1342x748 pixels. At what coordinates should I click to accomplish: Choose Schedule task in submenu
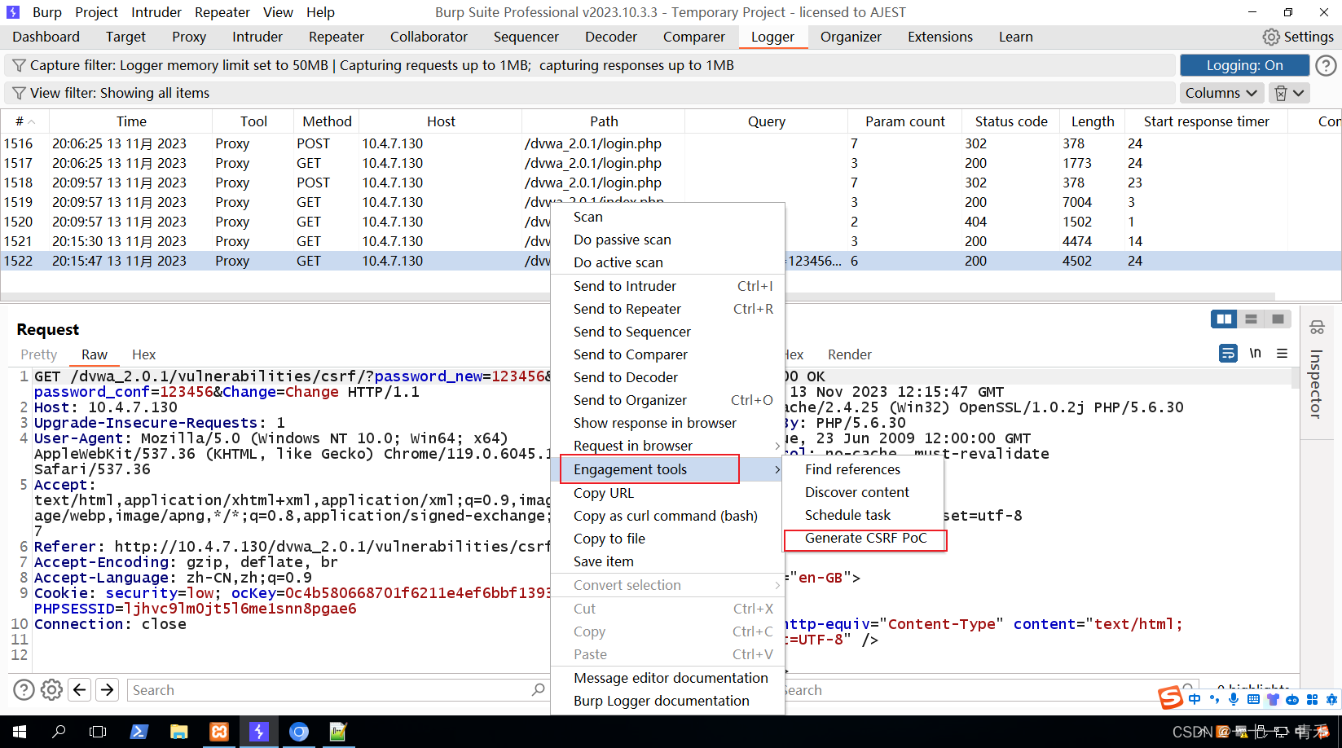coord(863,515)
